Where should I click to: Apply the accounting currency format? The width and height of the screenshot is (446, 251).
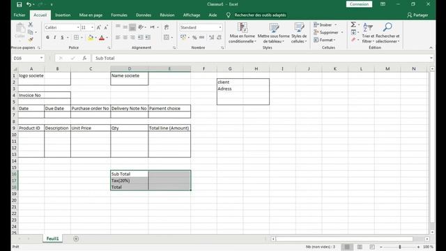coord(183,37)
